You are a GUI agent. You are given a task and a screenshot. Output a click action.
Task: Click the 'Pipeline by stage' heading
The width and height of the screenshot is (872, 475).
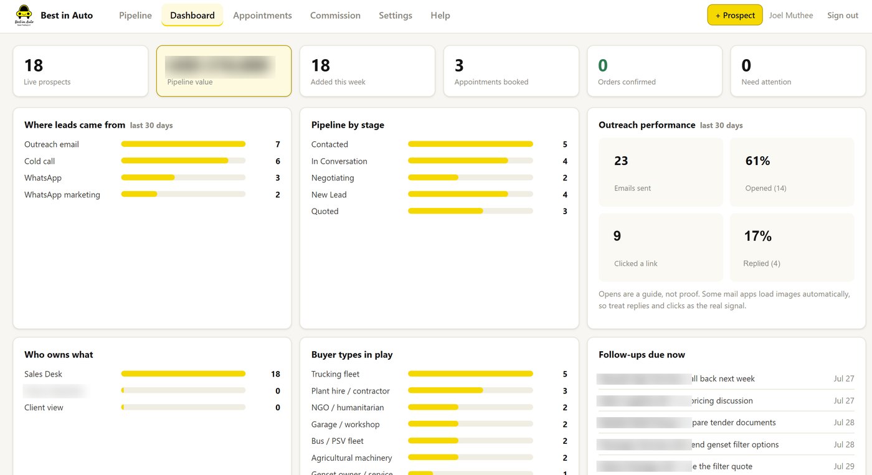348,125
